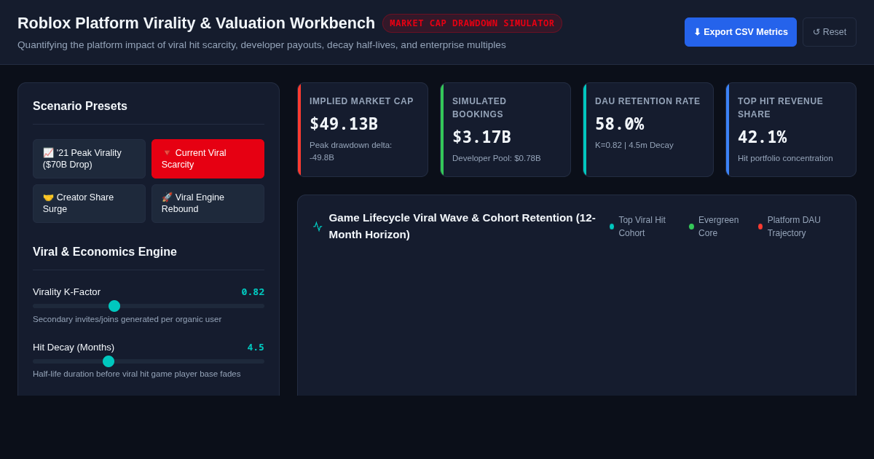Choose the Creator Share Surge preset
The image size is (874, 459).
click(89, 203)
